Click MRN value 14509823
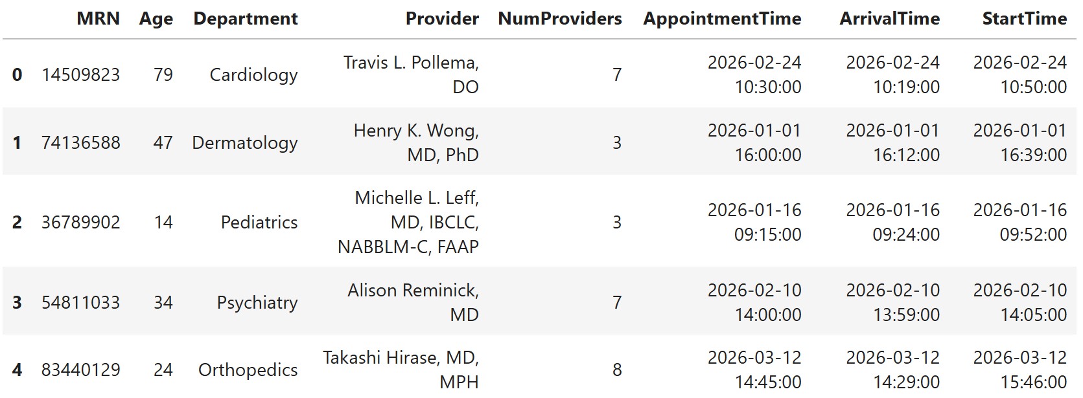 click(x=80, y=74)
